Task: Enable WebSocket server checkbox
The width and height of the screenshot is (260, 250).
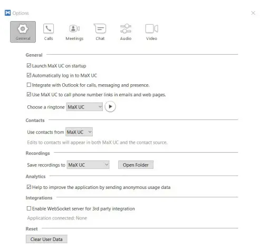Action: tap(29, 208)
